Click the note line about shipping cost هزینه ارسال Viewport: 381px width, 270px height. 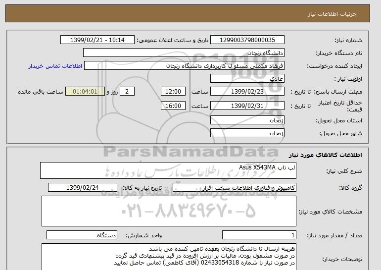[222, 249]
